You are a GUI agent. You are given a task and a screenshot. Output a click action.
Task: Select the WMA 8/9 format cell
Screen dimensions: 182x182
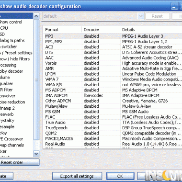(x=54, y=85)
